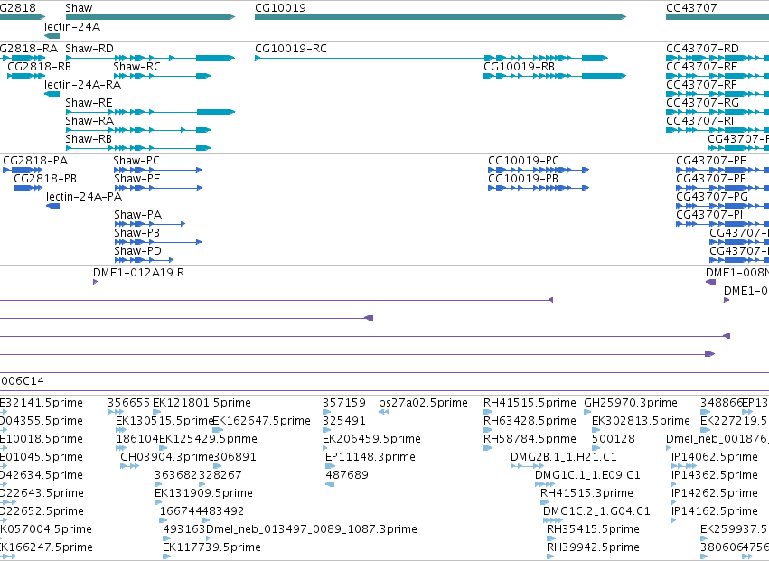Open EST EK162647.5prime
Screen dimensions: 769x561
(x=261, y=421)
